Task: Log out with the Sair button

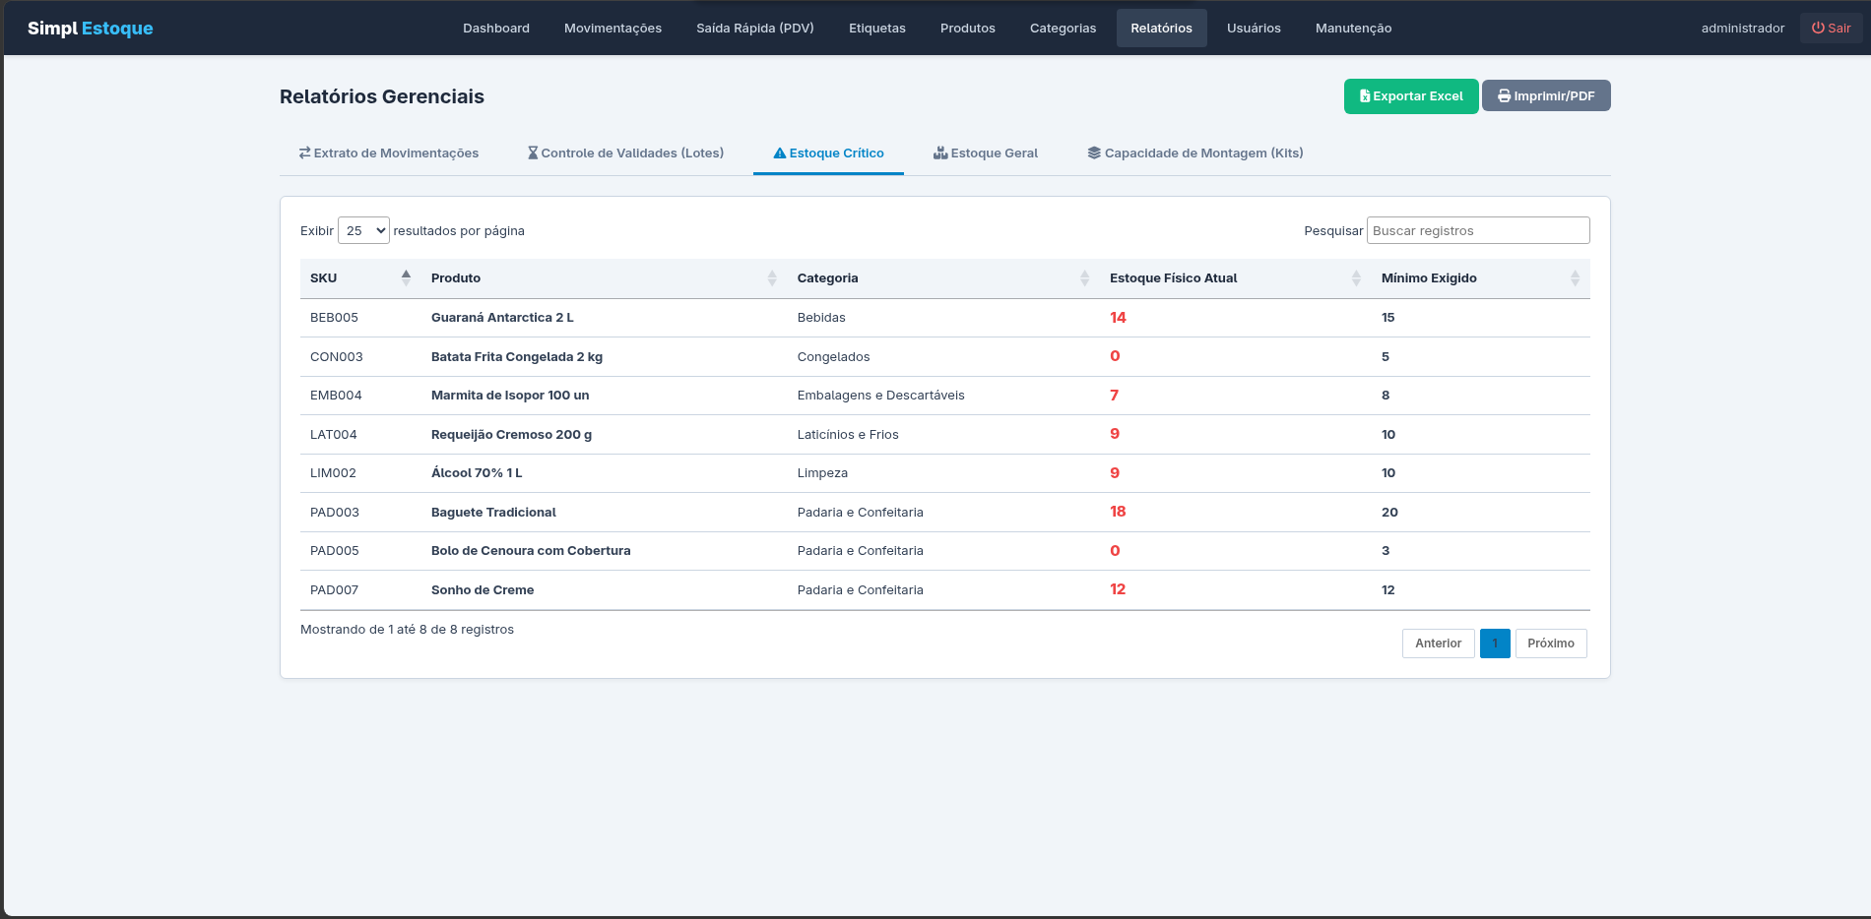Action: [1831, 28]
